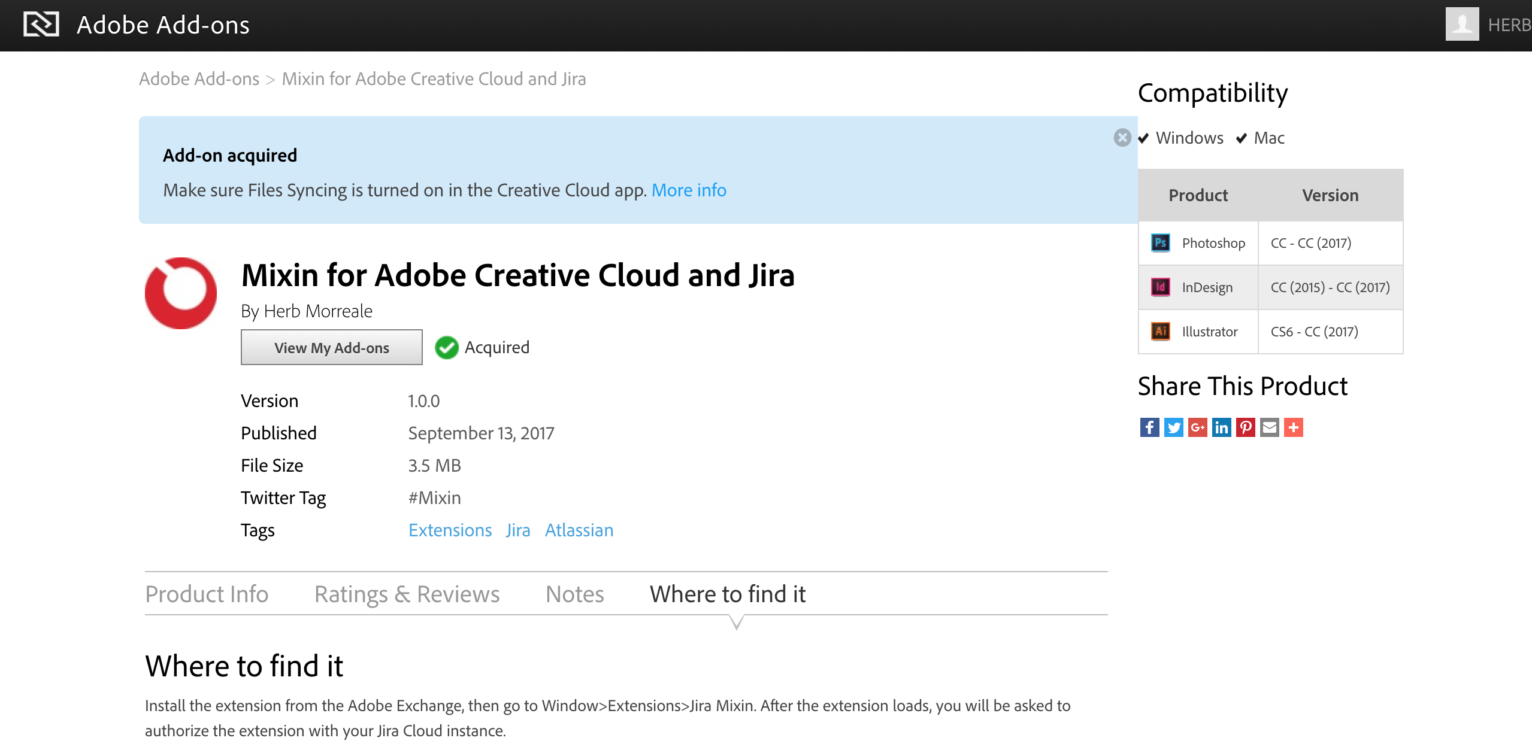Viewport: 1532px width, 753px height.
Task: Click the published date 'September 13, 2017'
Action: tap(482, 433)
